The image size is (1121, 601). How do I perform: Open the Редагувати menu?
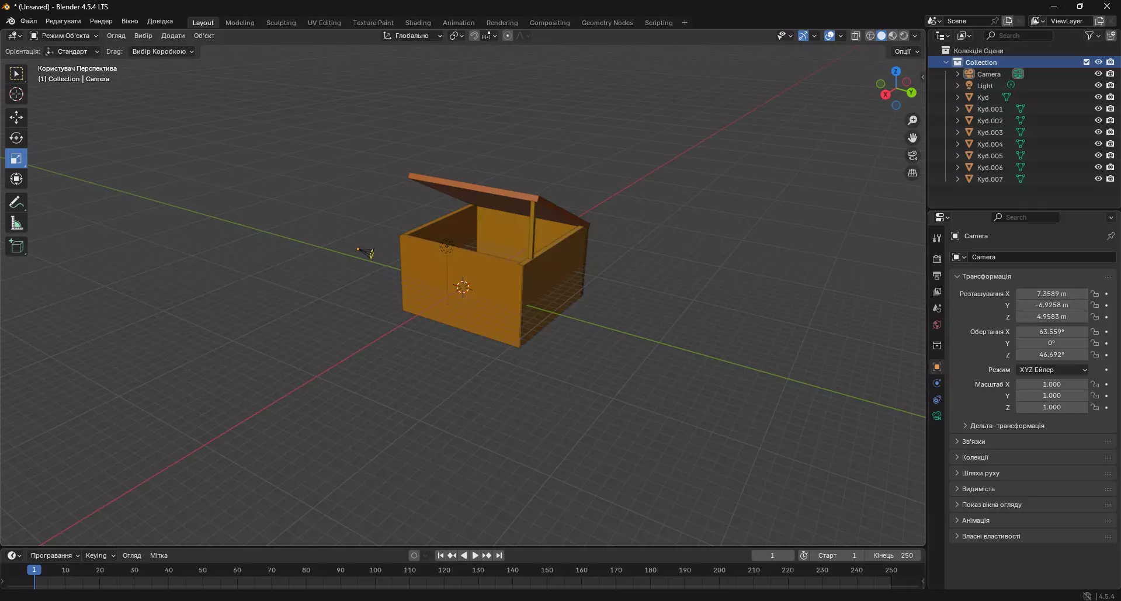(x=63, y=21)
